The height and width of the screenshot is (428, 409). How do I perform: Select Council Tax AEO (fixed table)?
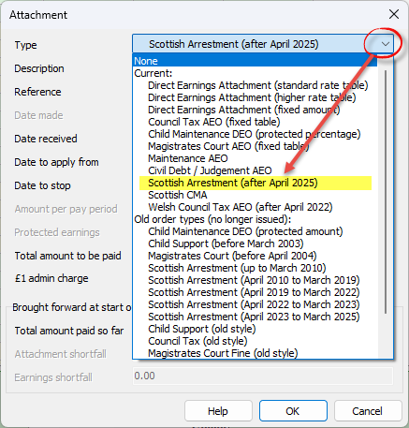pyautogui.click(x=214, y=122)
